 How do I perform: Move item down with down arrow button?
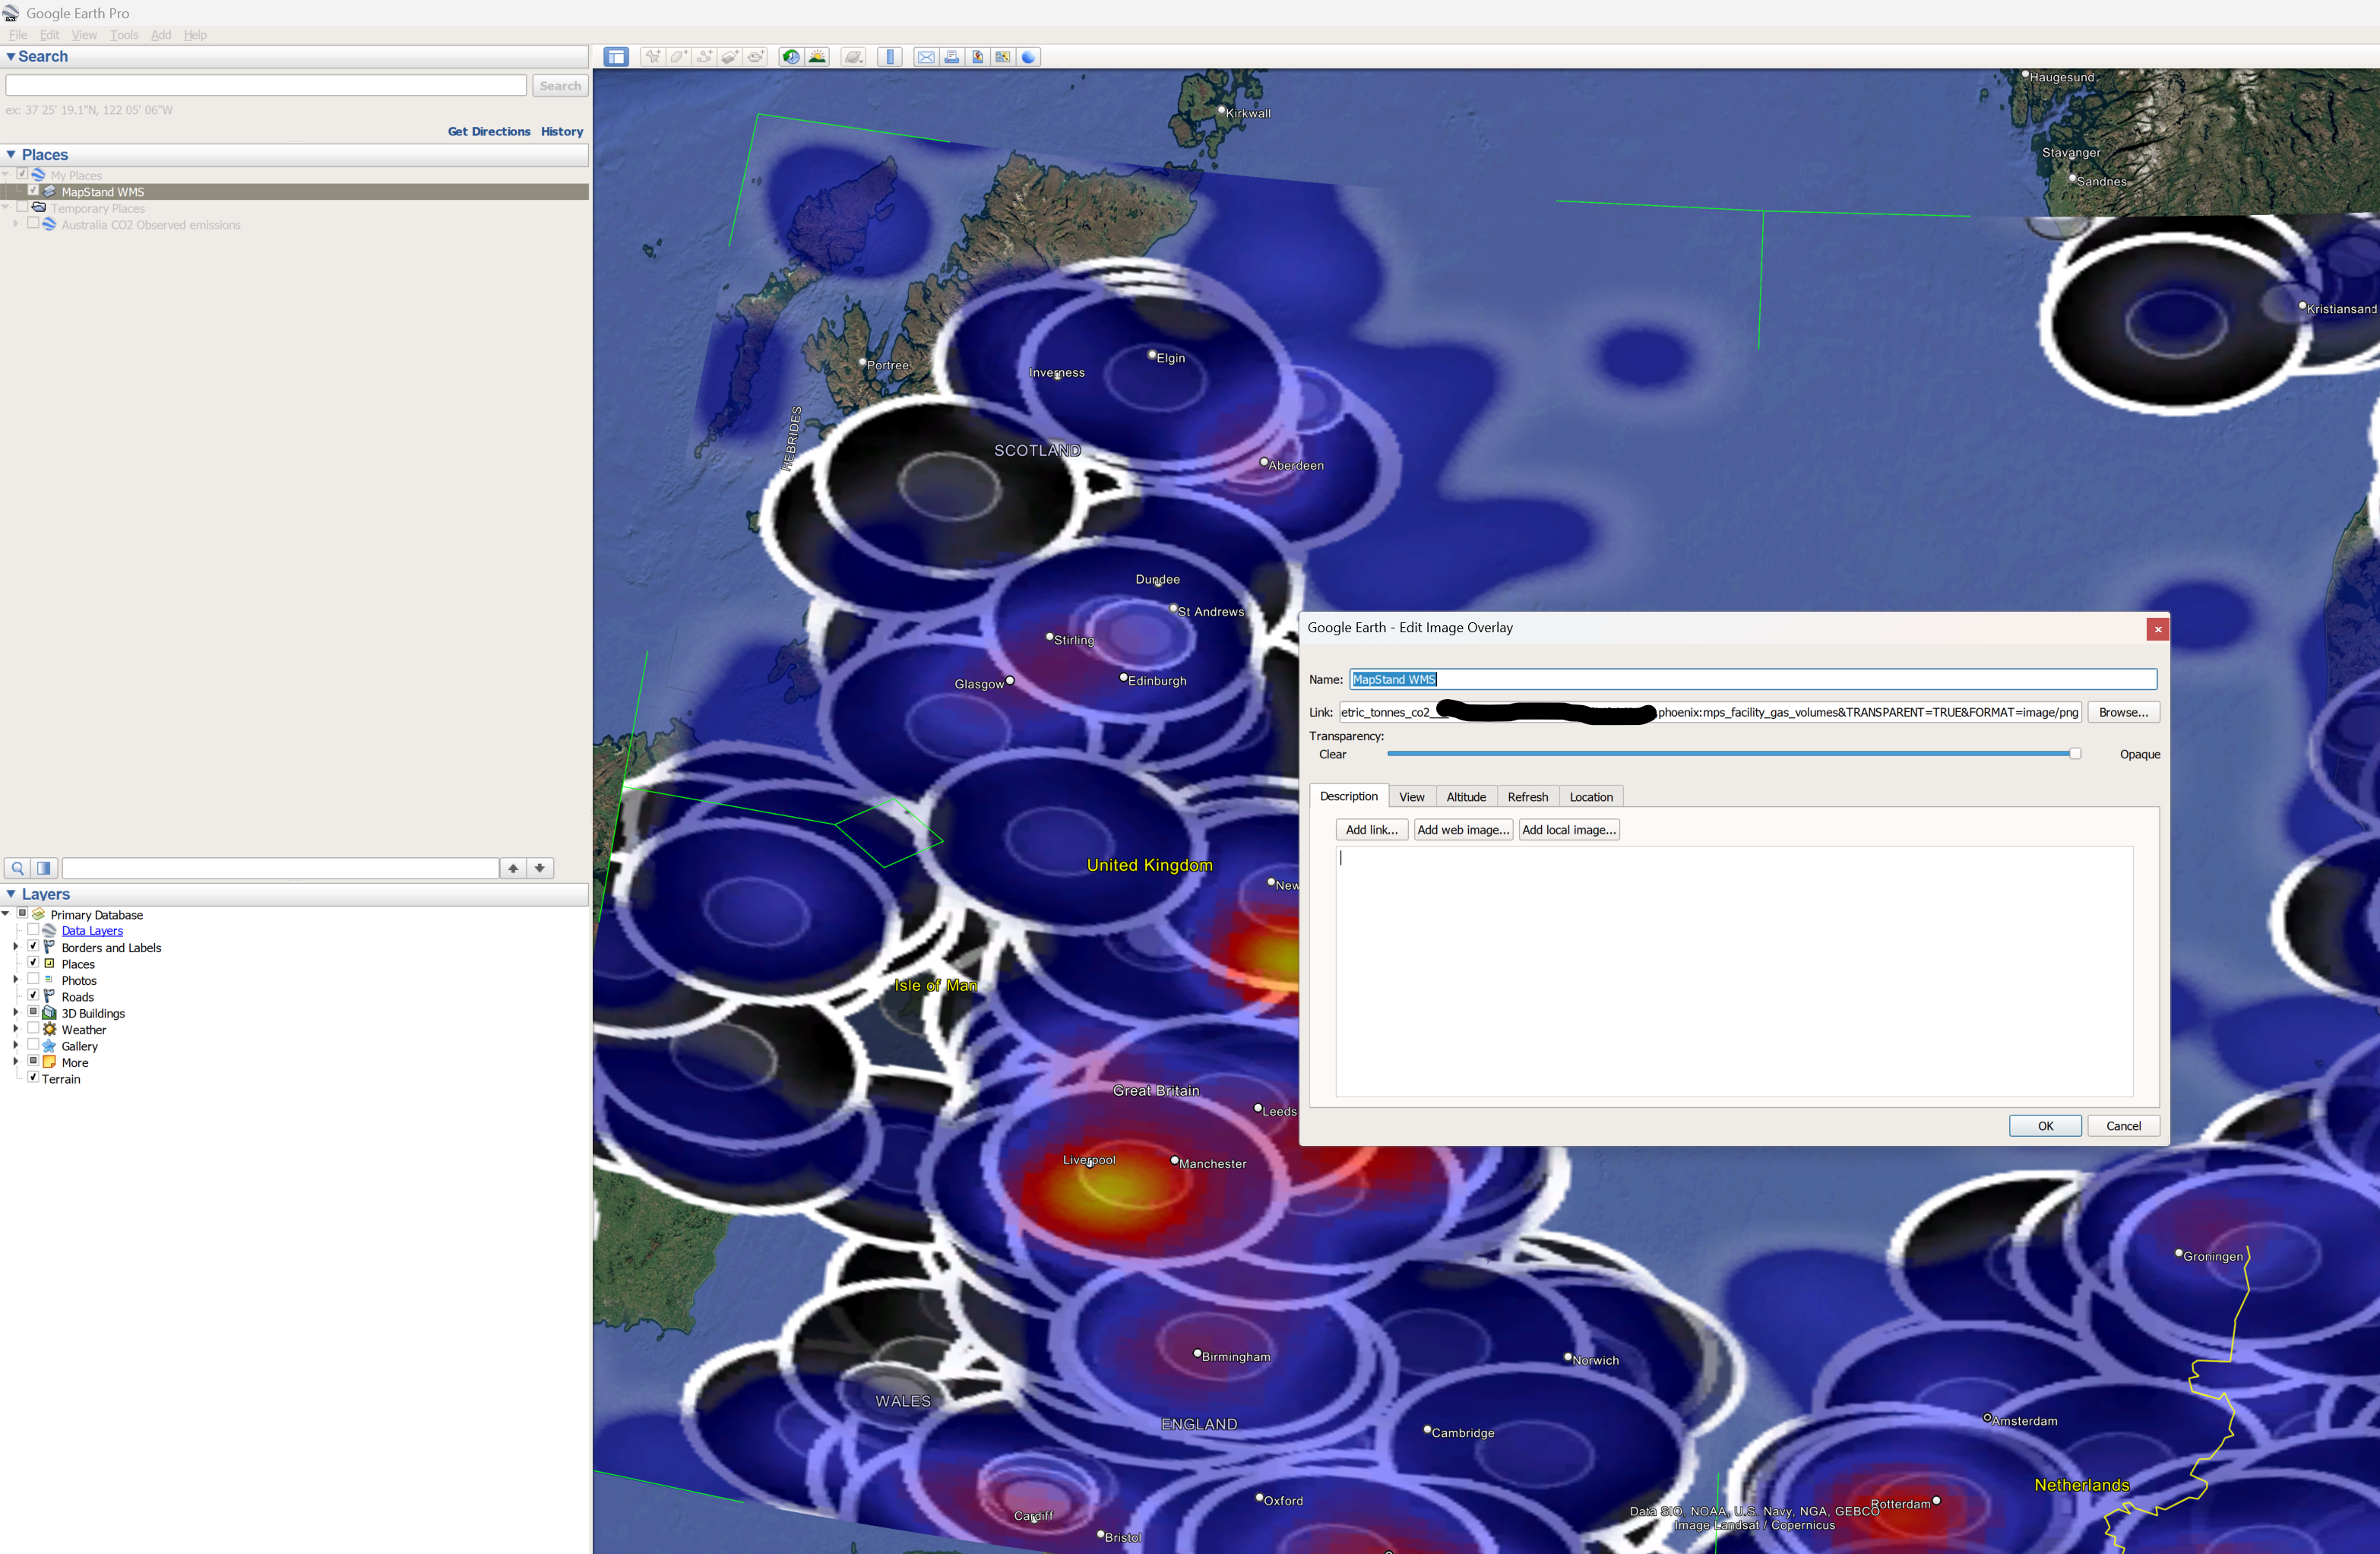pyautogui.click(x=540, y=868)
